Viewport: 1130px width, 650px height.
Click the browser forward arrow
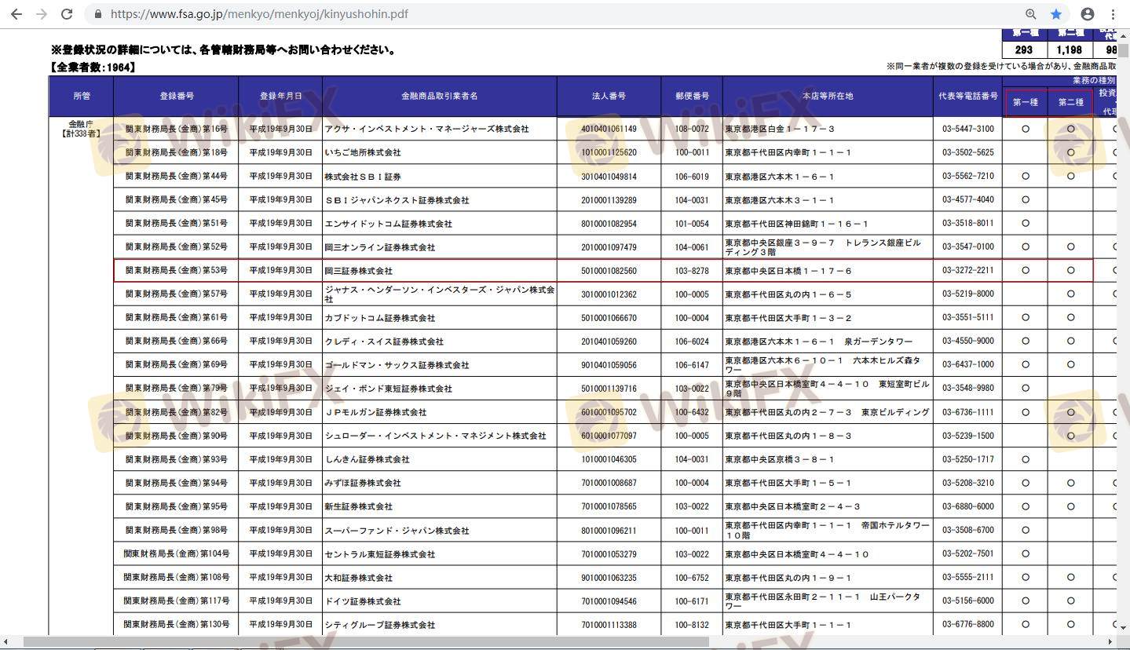click(x=42, y=14)
